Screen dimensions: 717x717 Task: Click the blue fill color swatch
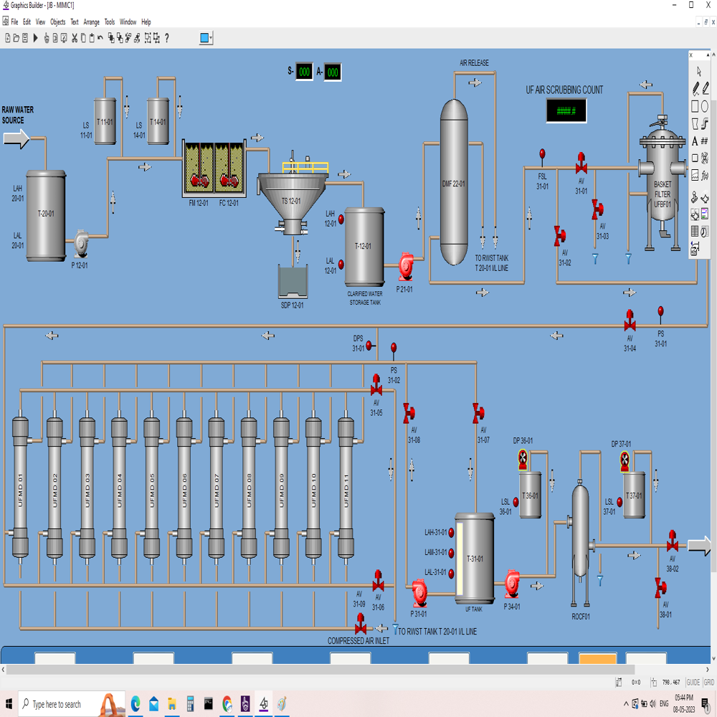pyautogui.click(x=203, y=37)
